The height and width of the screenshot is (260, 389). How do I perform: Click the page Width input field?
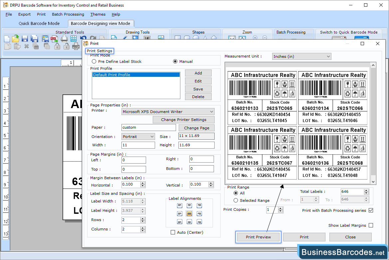[138, 145]
